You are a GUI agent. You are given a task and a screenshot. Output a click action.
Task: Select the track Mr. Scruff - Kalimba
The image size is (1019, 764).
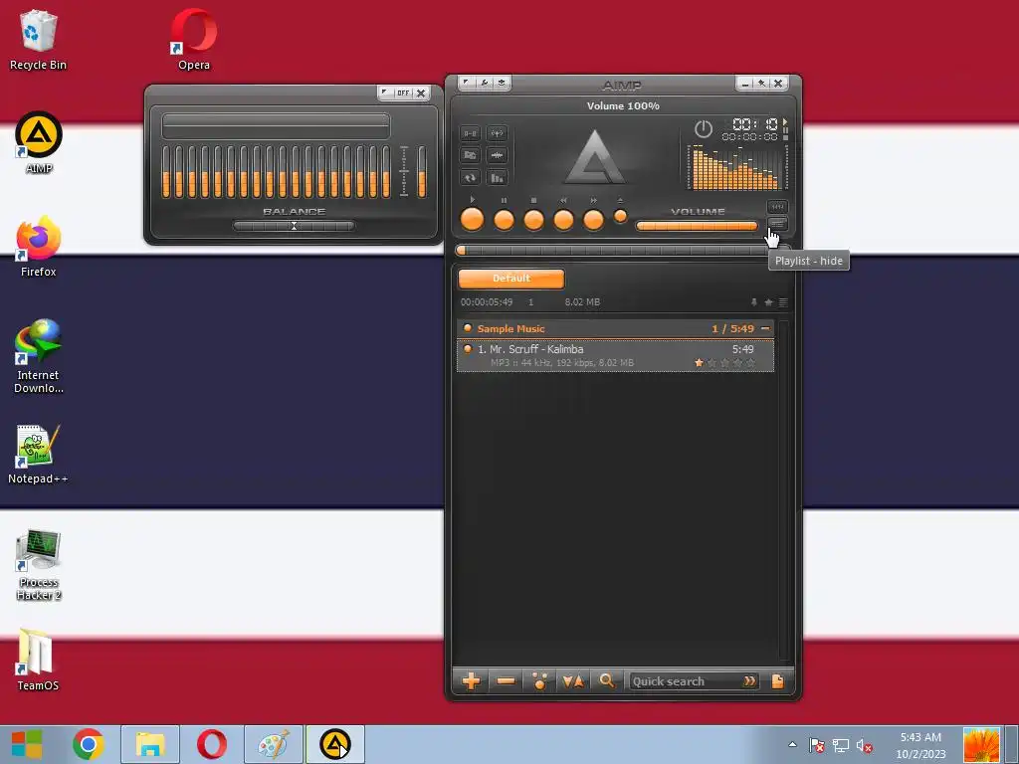click(x=615, y=355)
